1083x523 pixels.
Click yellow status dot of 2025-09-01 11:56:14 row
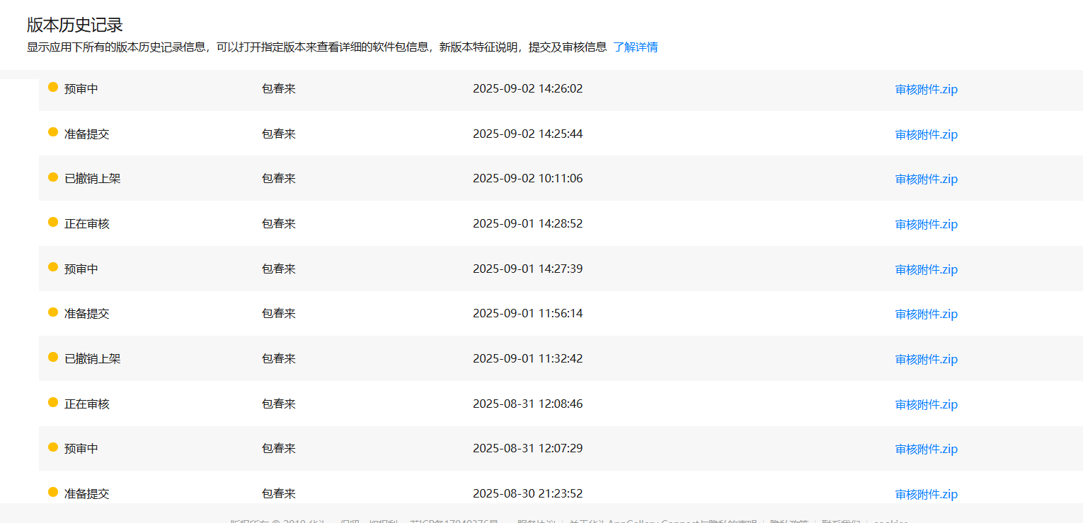53,312
